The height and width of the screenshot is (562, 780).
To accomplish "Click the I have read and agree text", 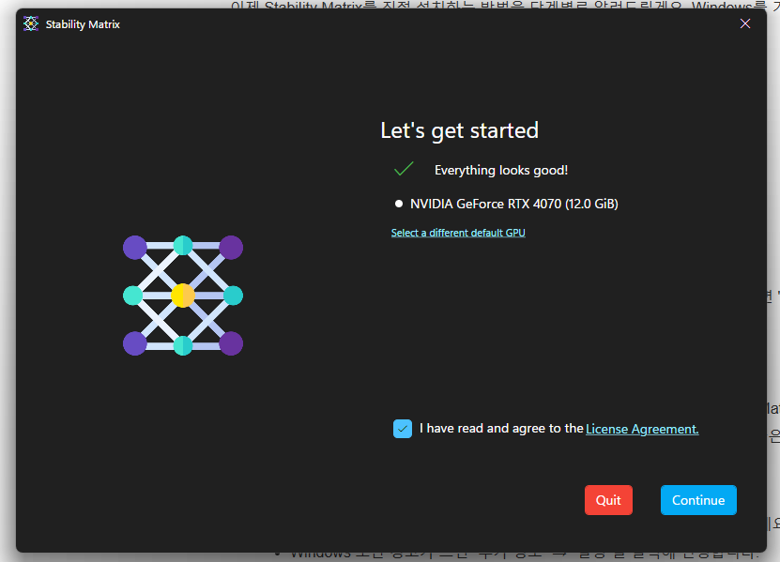I will [501, 428].
